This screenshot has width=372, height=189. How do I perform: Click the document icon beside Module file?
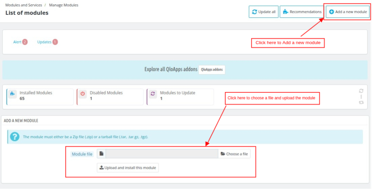[x=102, y=154]
